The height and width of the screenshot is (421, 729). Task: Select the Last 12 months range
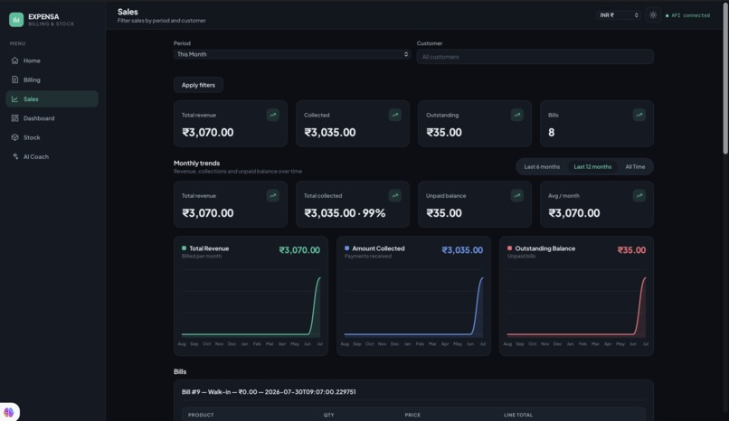(592, 166)
